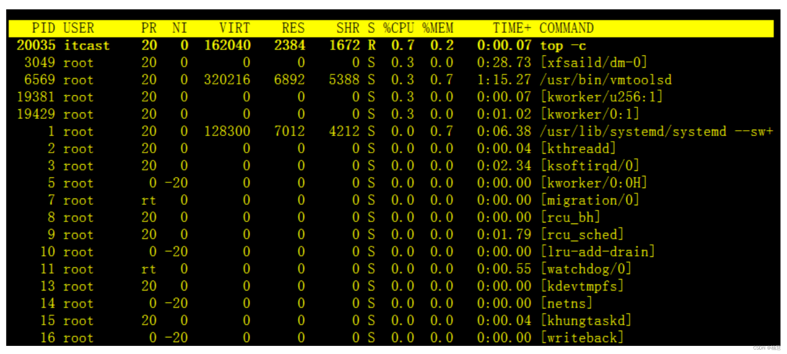Select the [kthreadd] command
The height and width of the screenshot is (354, 787).
coord(578,148)
